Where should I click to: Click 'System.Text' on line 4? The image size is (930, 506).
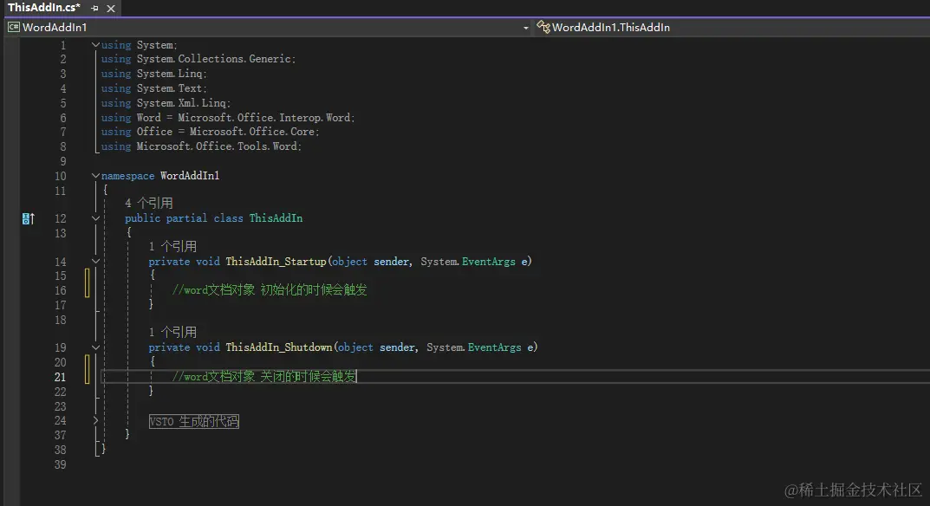tap(170, 88)
